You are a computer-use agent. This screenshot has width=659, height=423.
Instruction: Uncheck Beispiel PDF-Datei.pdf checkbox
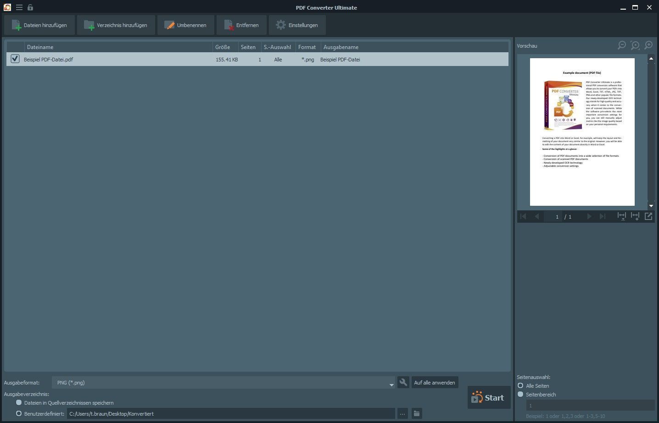(15, 59)
